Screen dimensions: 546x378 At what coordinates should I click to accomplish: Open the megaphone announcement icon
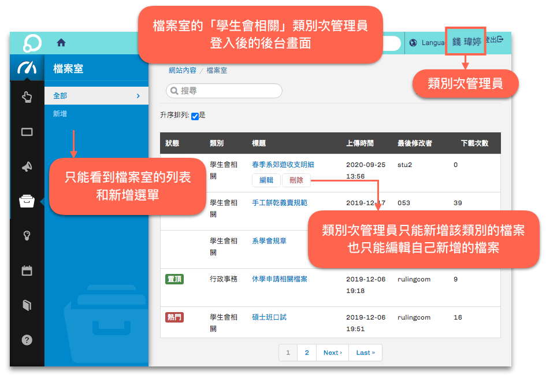pos(27,166)
